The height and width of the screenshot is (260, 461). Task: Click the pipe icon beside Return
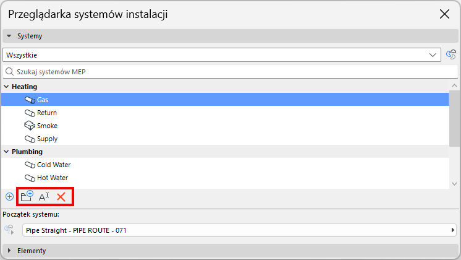[x=30, y=113]
